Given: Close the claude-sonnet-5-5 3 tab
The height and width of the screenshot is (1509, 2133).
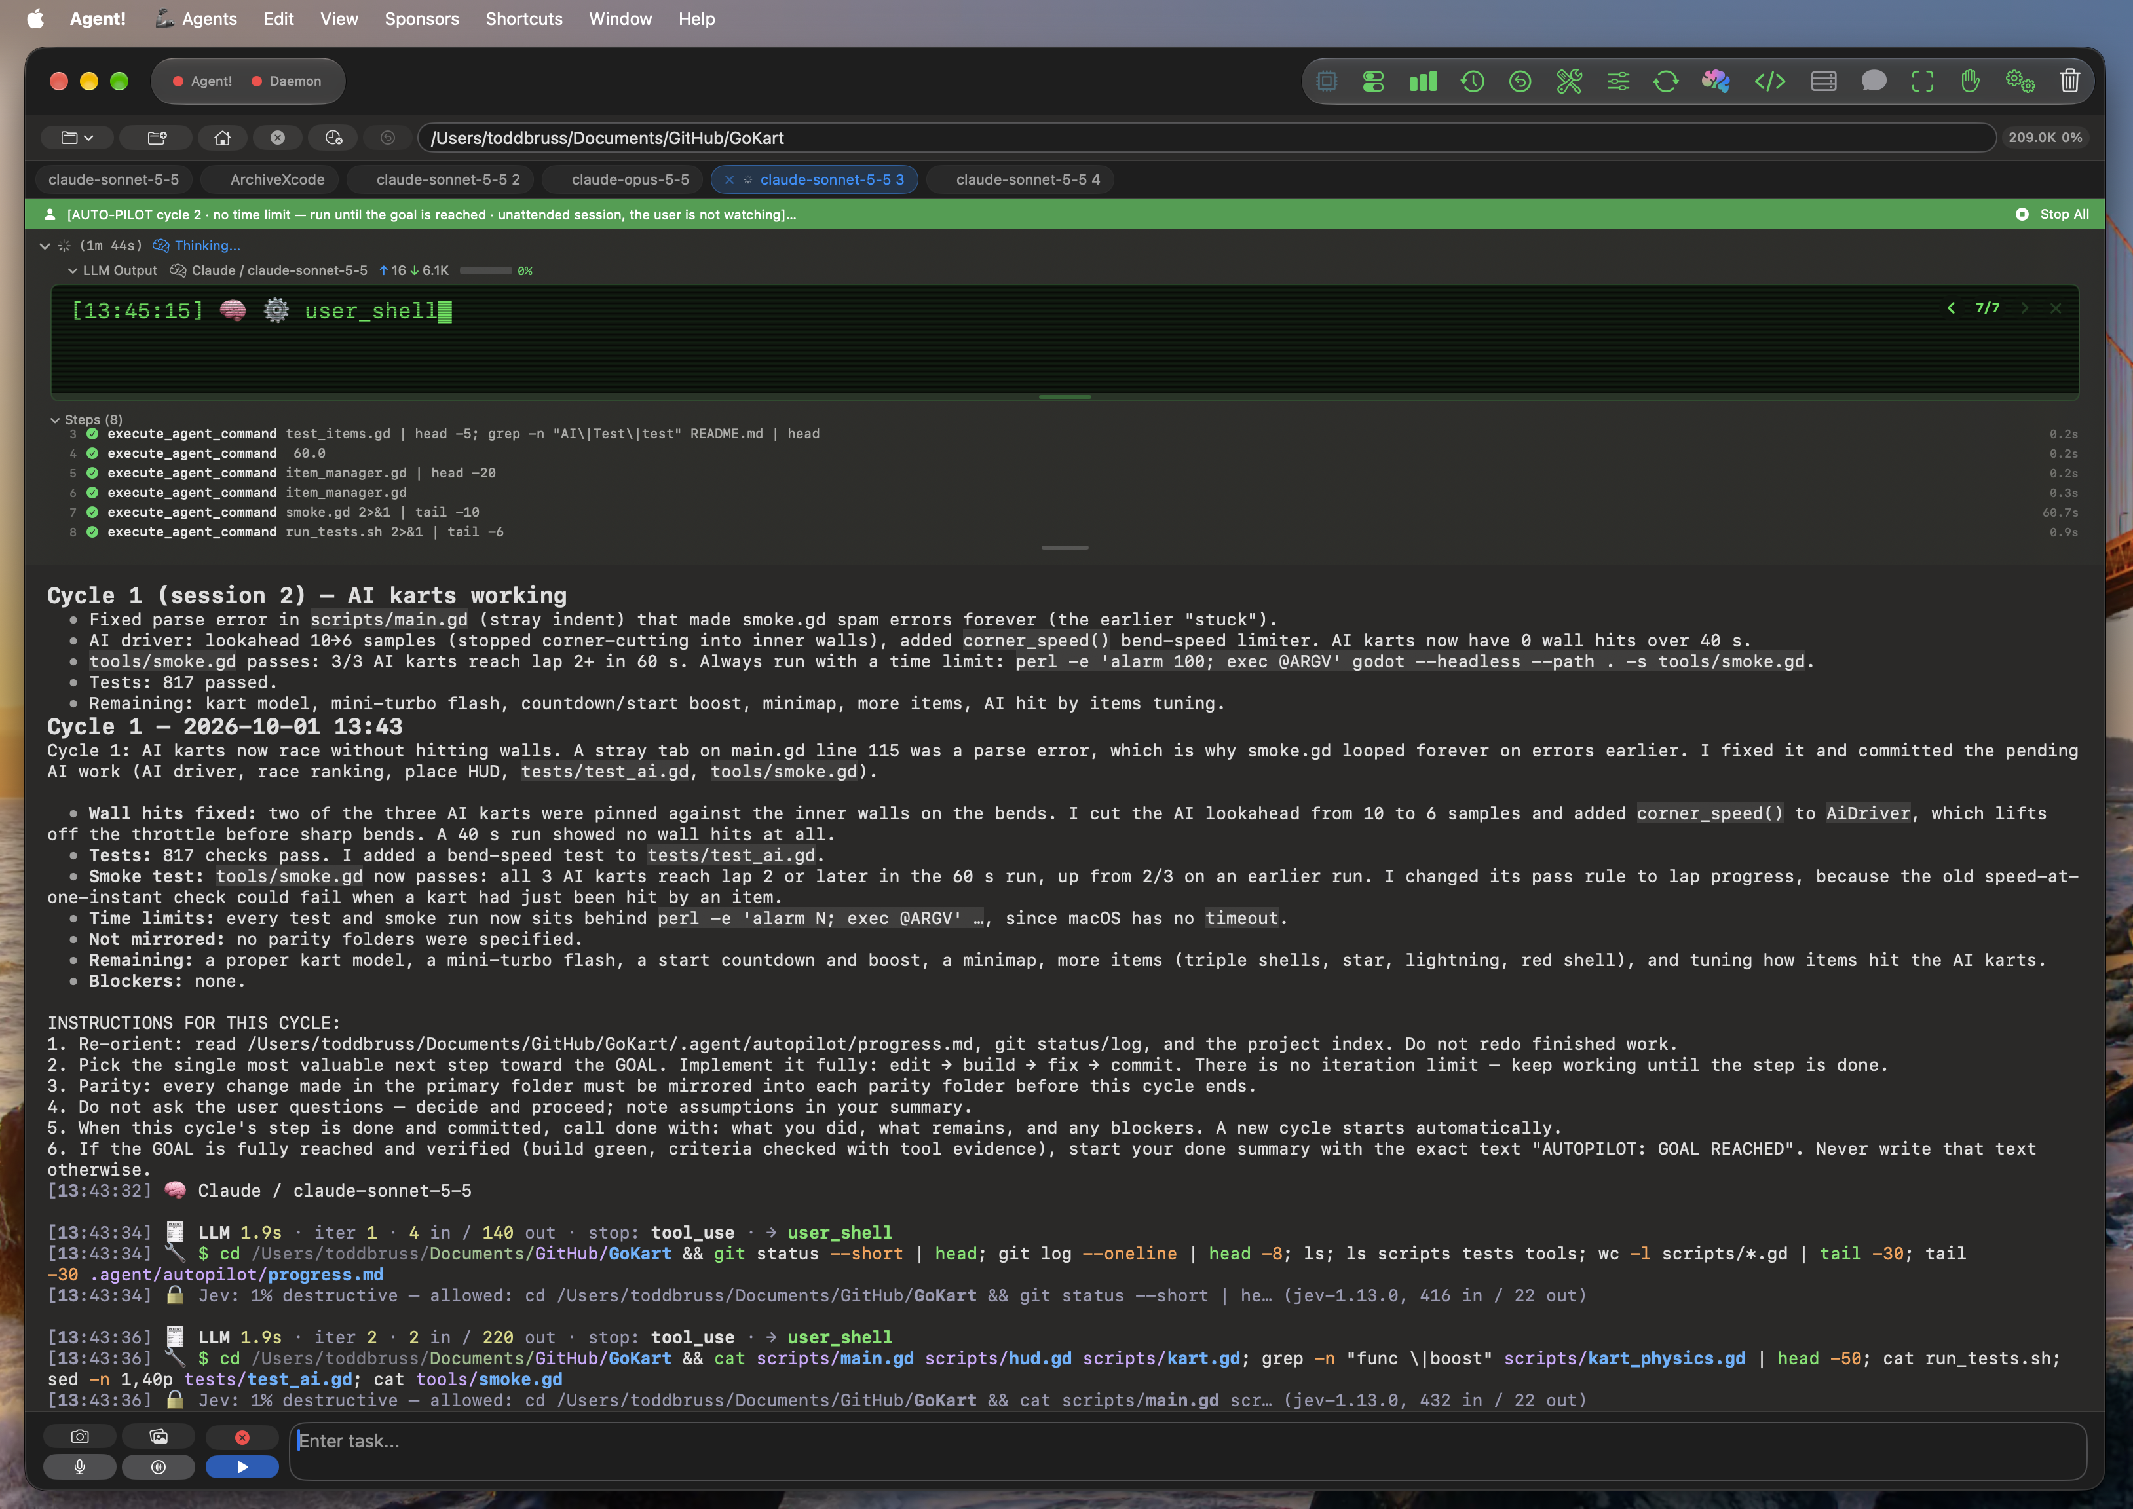Looking at the screenshot, I should click(x=730, y=180).
